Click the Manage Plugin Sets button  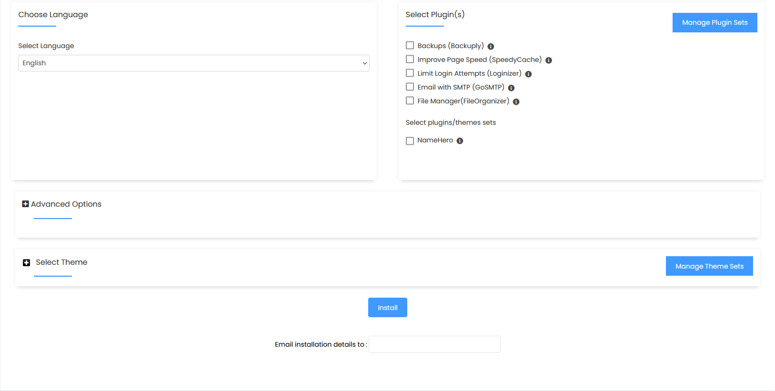tap(715, 22)
